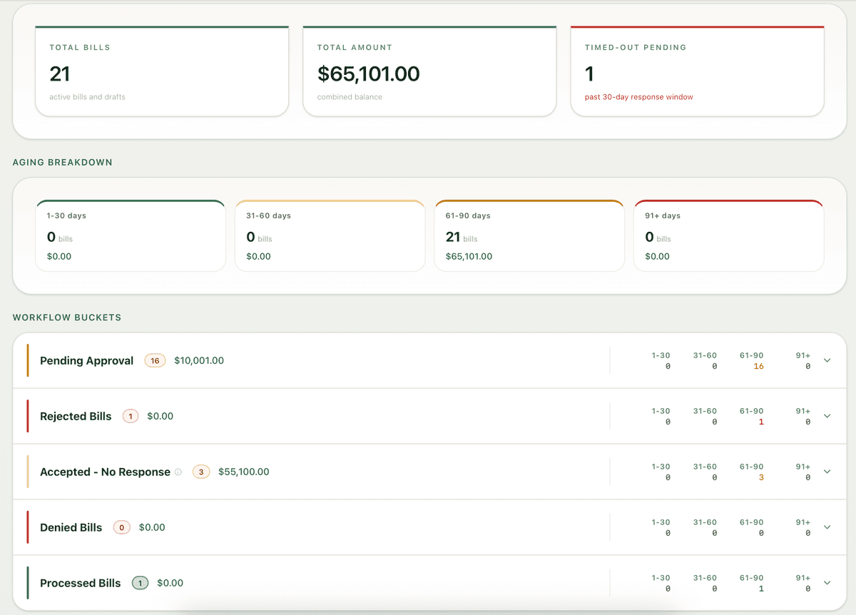Click the count badge on Processed Bills

141,583
